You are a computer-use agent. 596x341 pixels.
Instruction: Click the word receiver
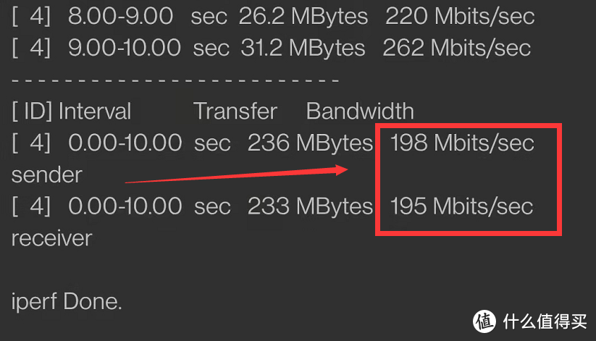coord(51,238)
